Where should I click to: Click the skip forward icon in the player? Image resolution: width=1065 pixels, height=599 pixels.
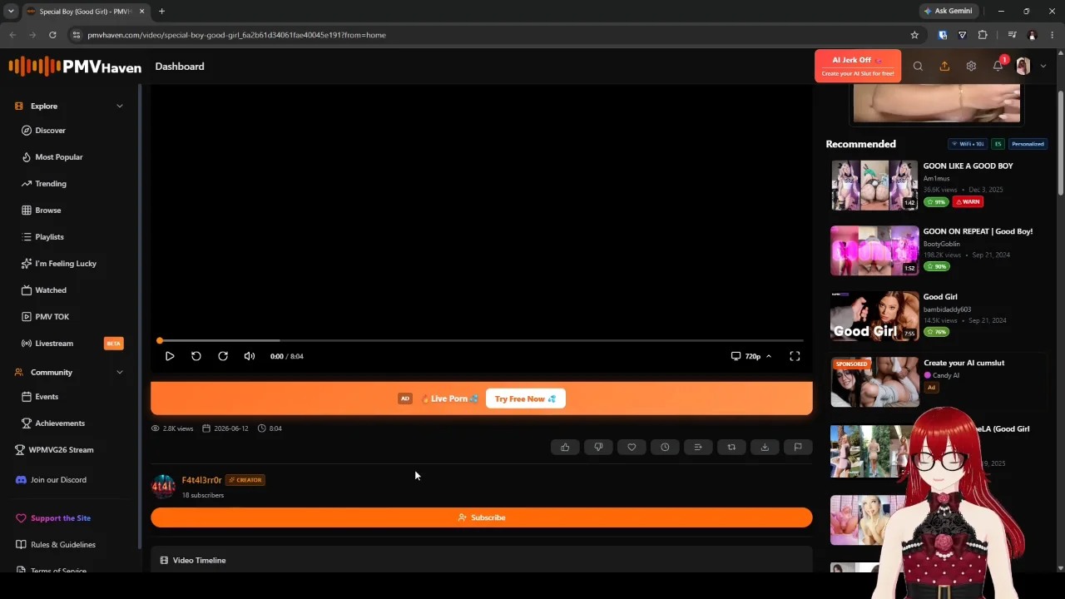(x=223, y=356)
